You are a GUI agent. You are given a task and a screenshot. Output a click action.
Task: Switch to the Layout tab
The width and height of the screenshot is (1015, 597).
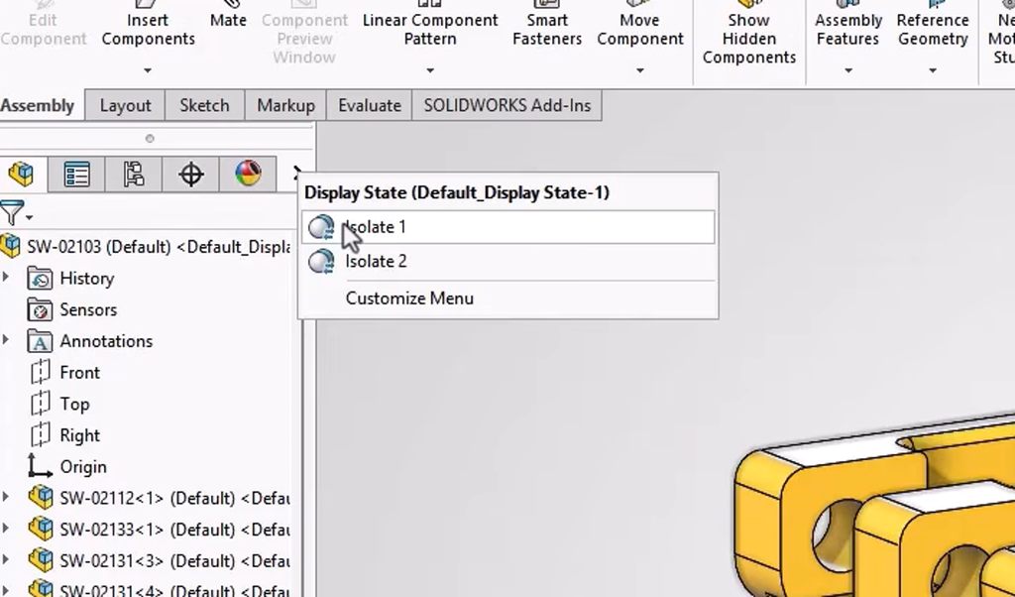pos(125,105)
